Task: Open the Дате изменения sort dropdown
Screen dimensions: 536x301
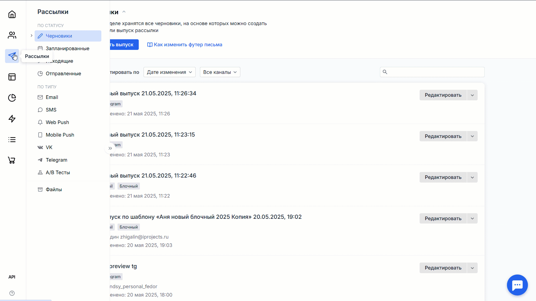Action: pos(169,72)
